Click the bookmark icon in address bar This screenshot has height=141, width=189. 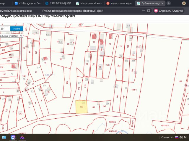[x=149, y=11]
